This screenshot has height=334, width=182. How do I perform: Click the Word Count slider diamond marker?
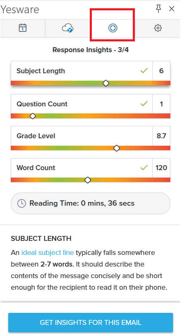[x=88, y=180]
